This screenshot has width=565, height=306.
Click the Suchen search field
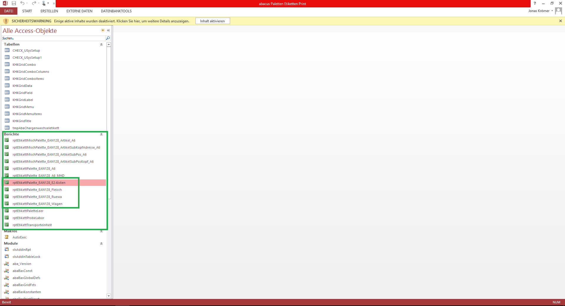pyautogui.click(x=53, y=38)
